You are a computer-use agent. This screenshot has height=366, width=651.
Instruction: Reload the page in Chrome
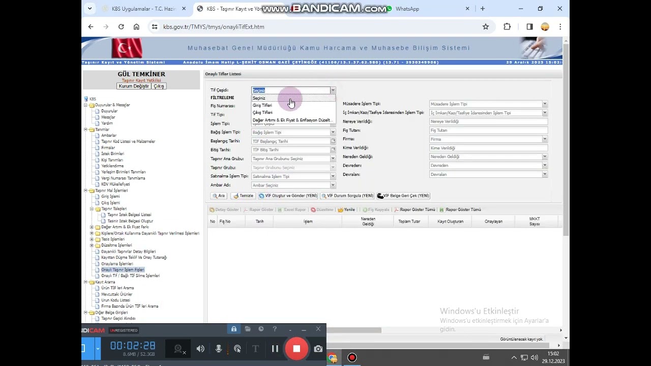[x=121, y=27]
